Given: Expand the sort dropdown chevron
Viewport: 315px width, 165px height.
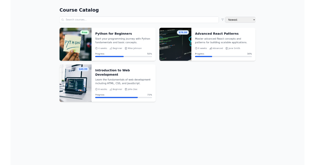Looking at the screenshot, I should 254,20.
